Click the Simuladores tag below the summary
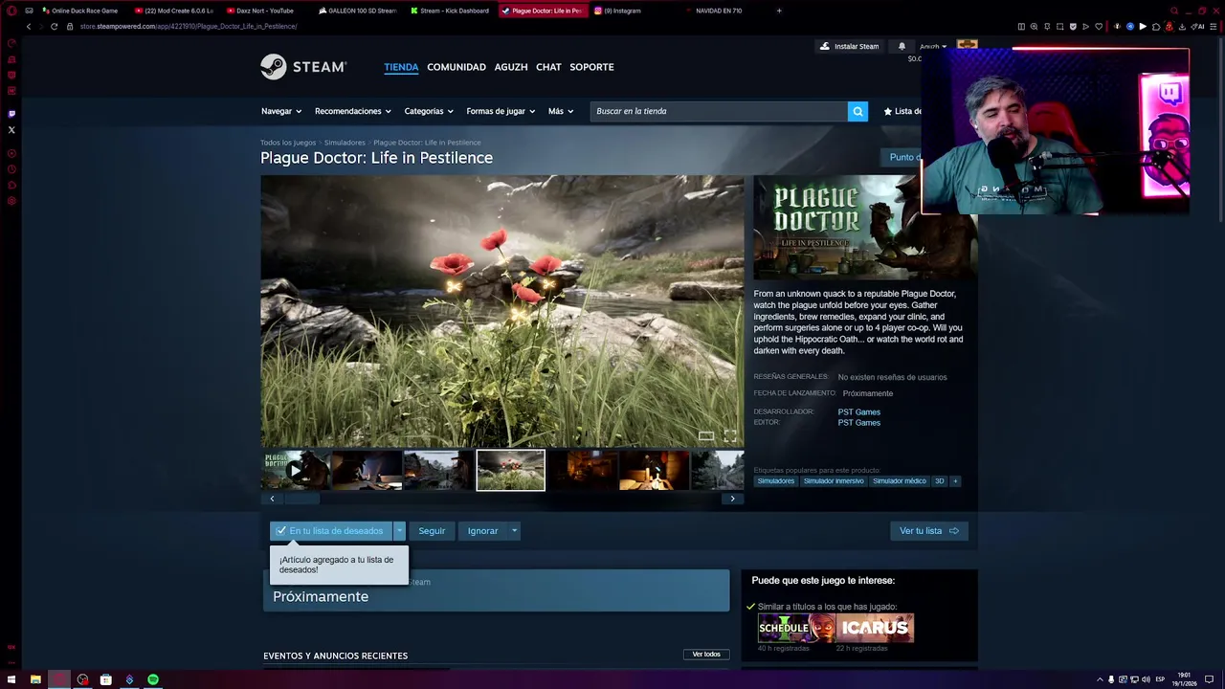1225x689 pixels. (776, 480)
